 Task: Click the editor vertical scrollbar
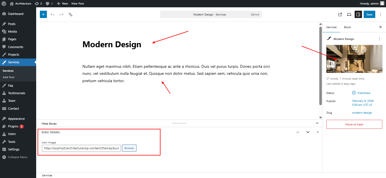(320, 66)
